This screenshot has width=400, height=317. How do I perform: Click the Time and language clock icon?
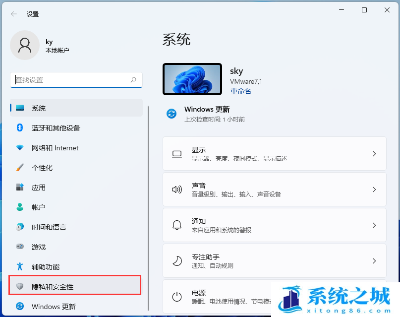pyautogui.click(x=20, y=227)
